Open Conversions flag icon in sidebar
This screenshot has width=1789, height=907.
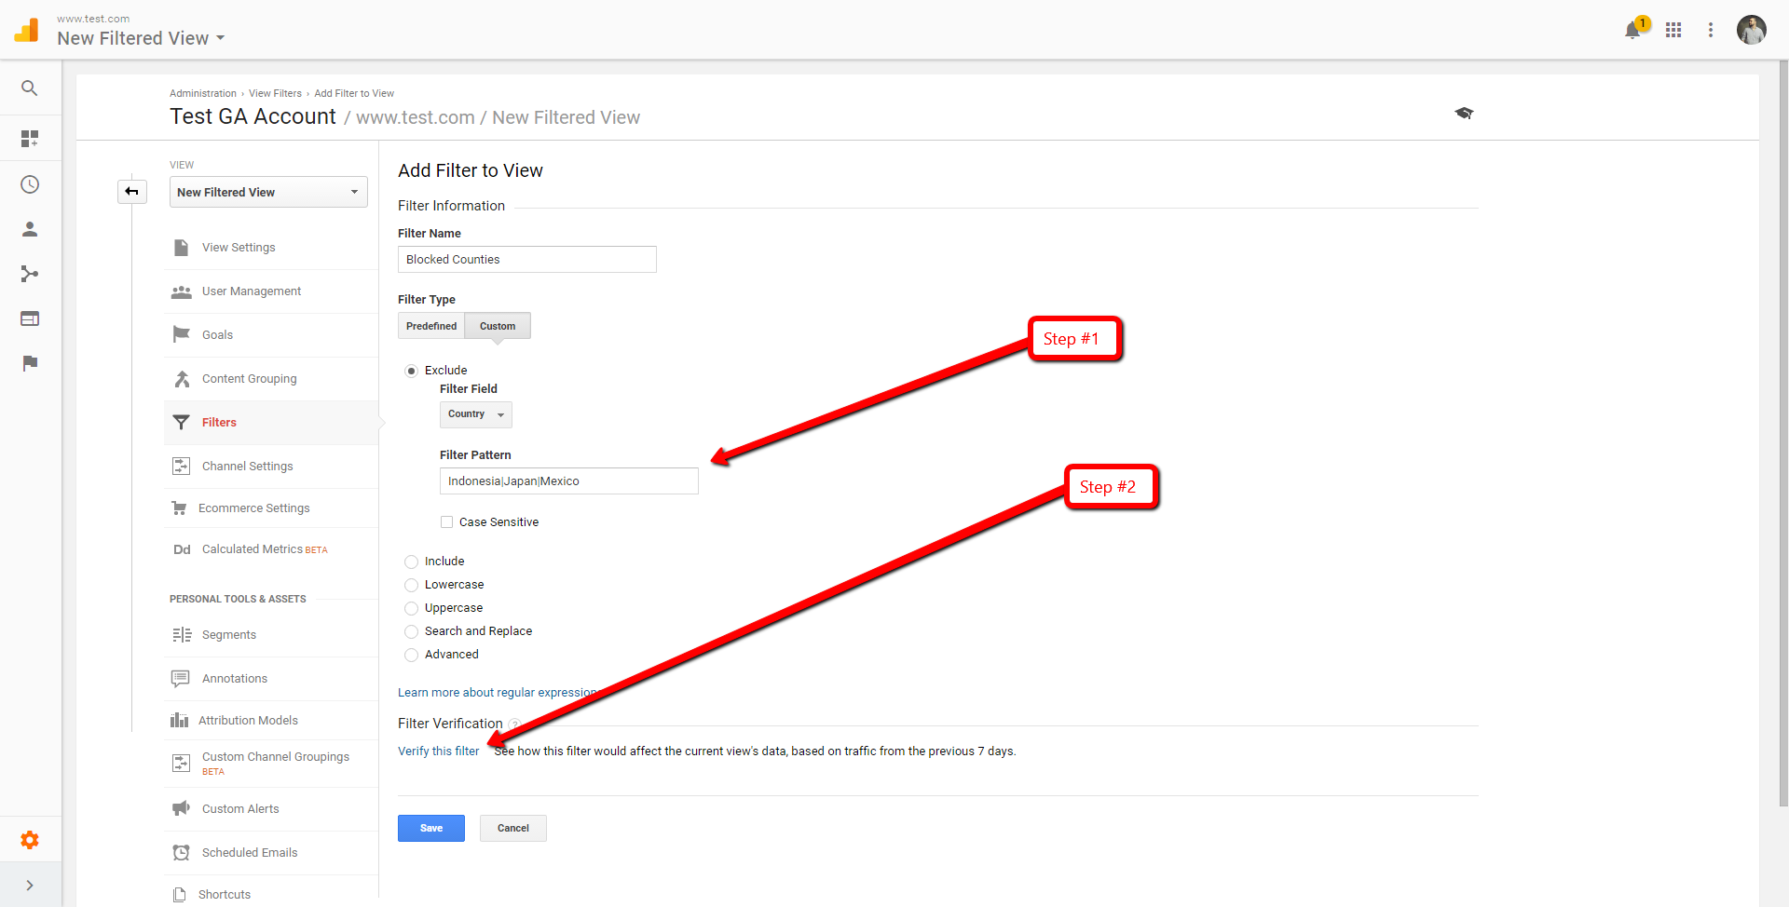tap(30, 363)
